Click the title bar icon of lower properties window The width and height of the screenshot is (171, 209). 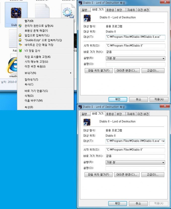(x=80, y=107)
